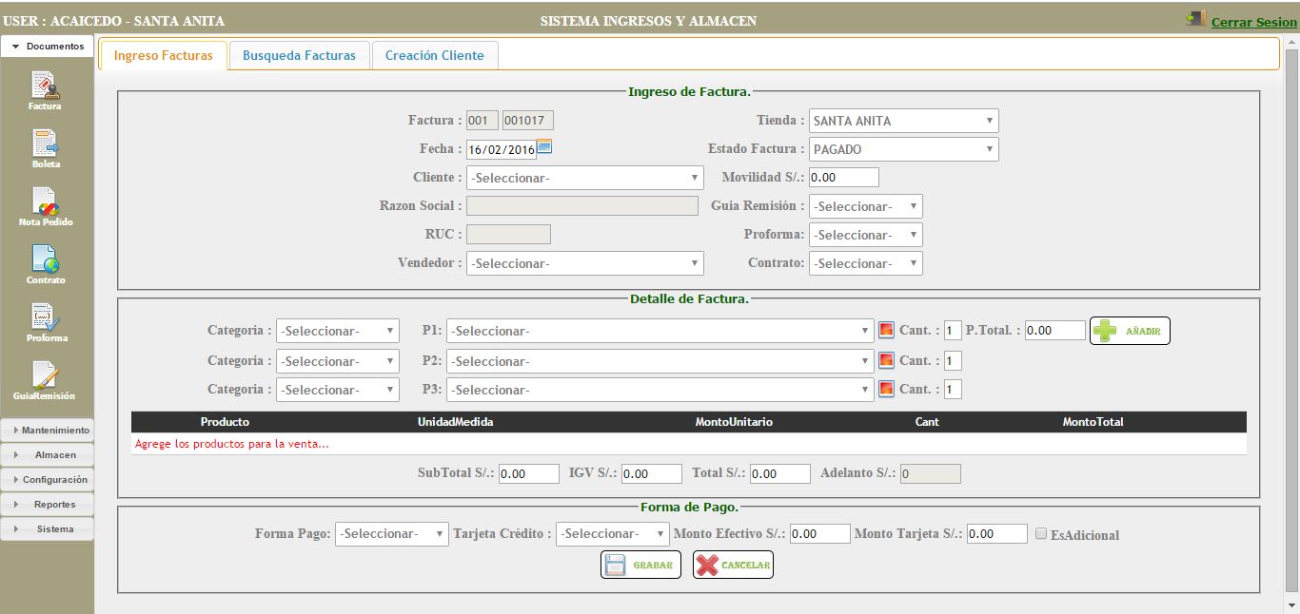Switch to the Busqueda Facturas tab
Image resolution: width=1300 pixels, height=614 pixels.
[x=299, y=56]
